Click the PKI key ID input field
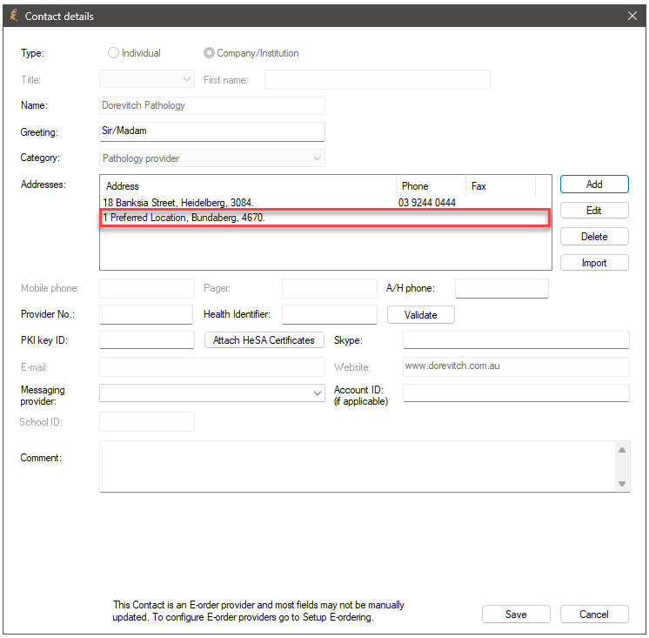 pos(147,340)
